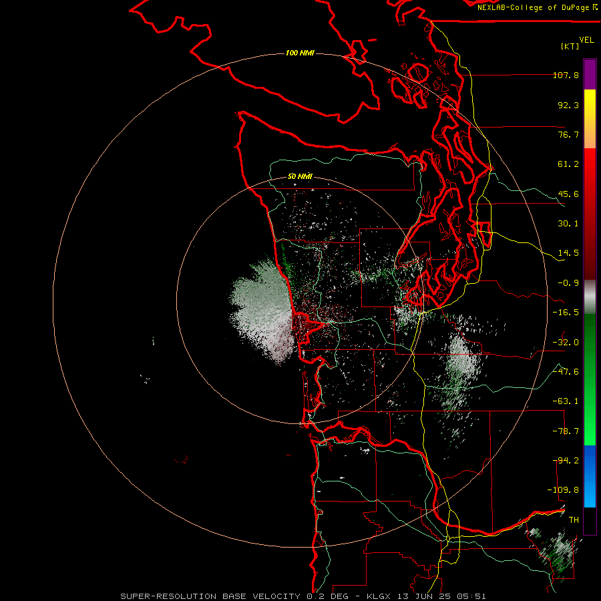The height and width of the screenshot is (601, 601).
Task: Click the 107.8 legend value
Action: coord(566,75)
